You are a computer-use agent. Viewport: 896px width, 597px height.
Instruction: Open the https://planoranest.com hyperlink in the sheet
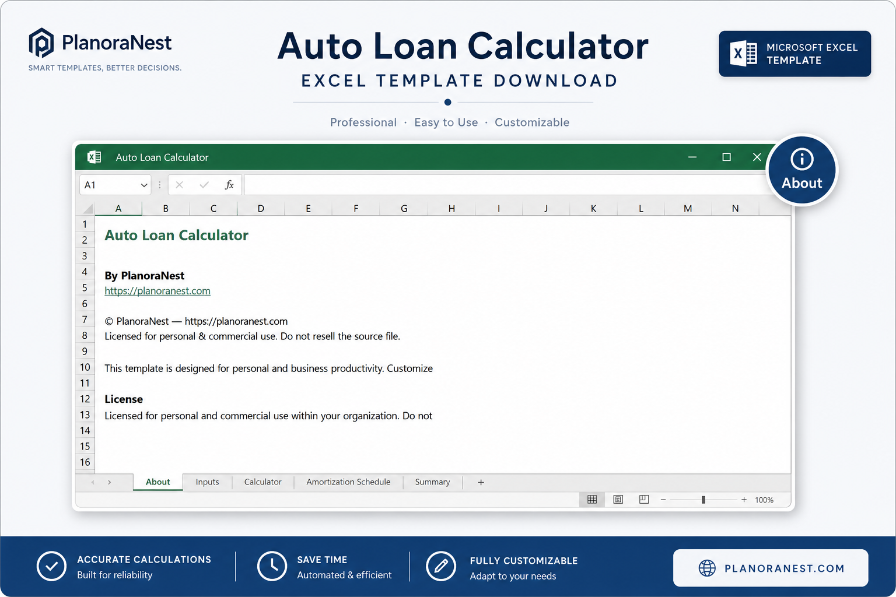[157, 291]
